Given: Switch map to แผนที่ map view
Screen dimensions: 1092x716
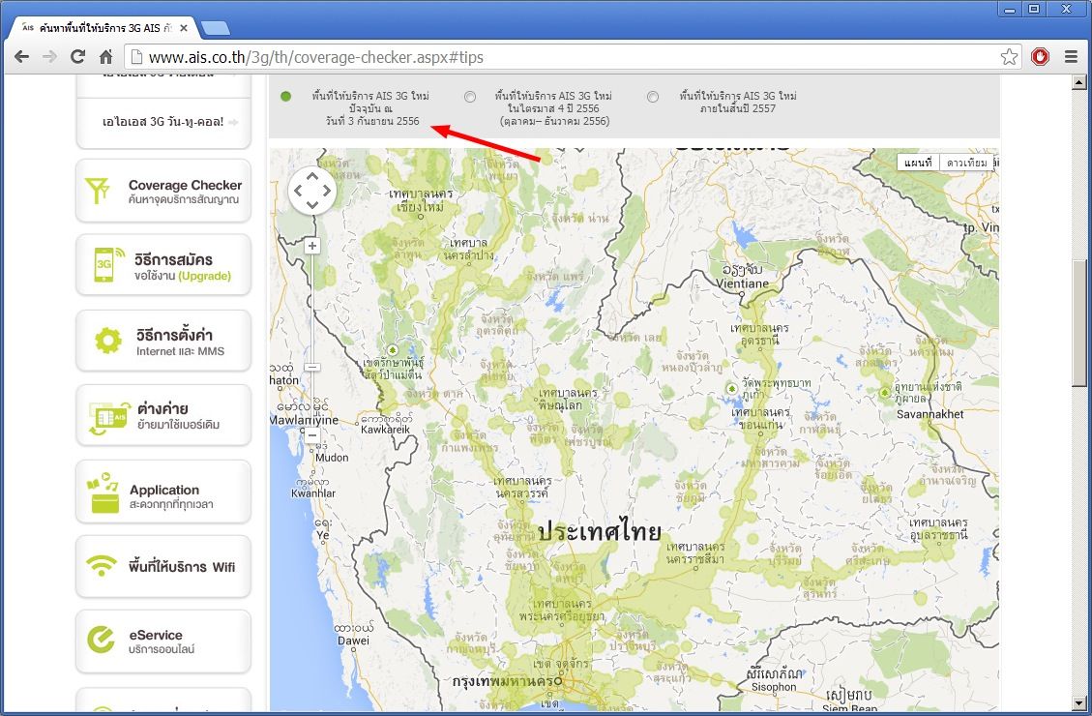Looking at the screenshot, I should tap(918, 163).
